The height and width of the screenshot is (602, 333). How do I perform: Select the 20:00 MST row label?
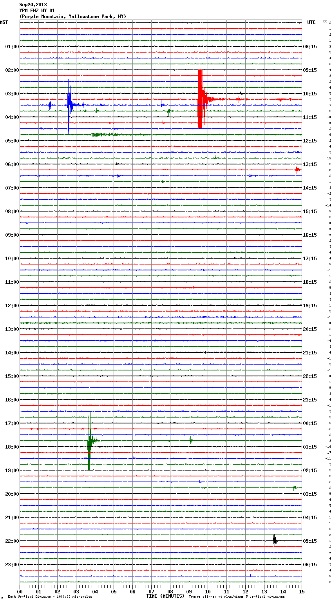(x=12, y=494)
